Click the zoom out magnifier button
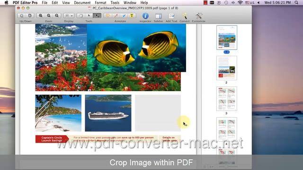 pos(57,16)
